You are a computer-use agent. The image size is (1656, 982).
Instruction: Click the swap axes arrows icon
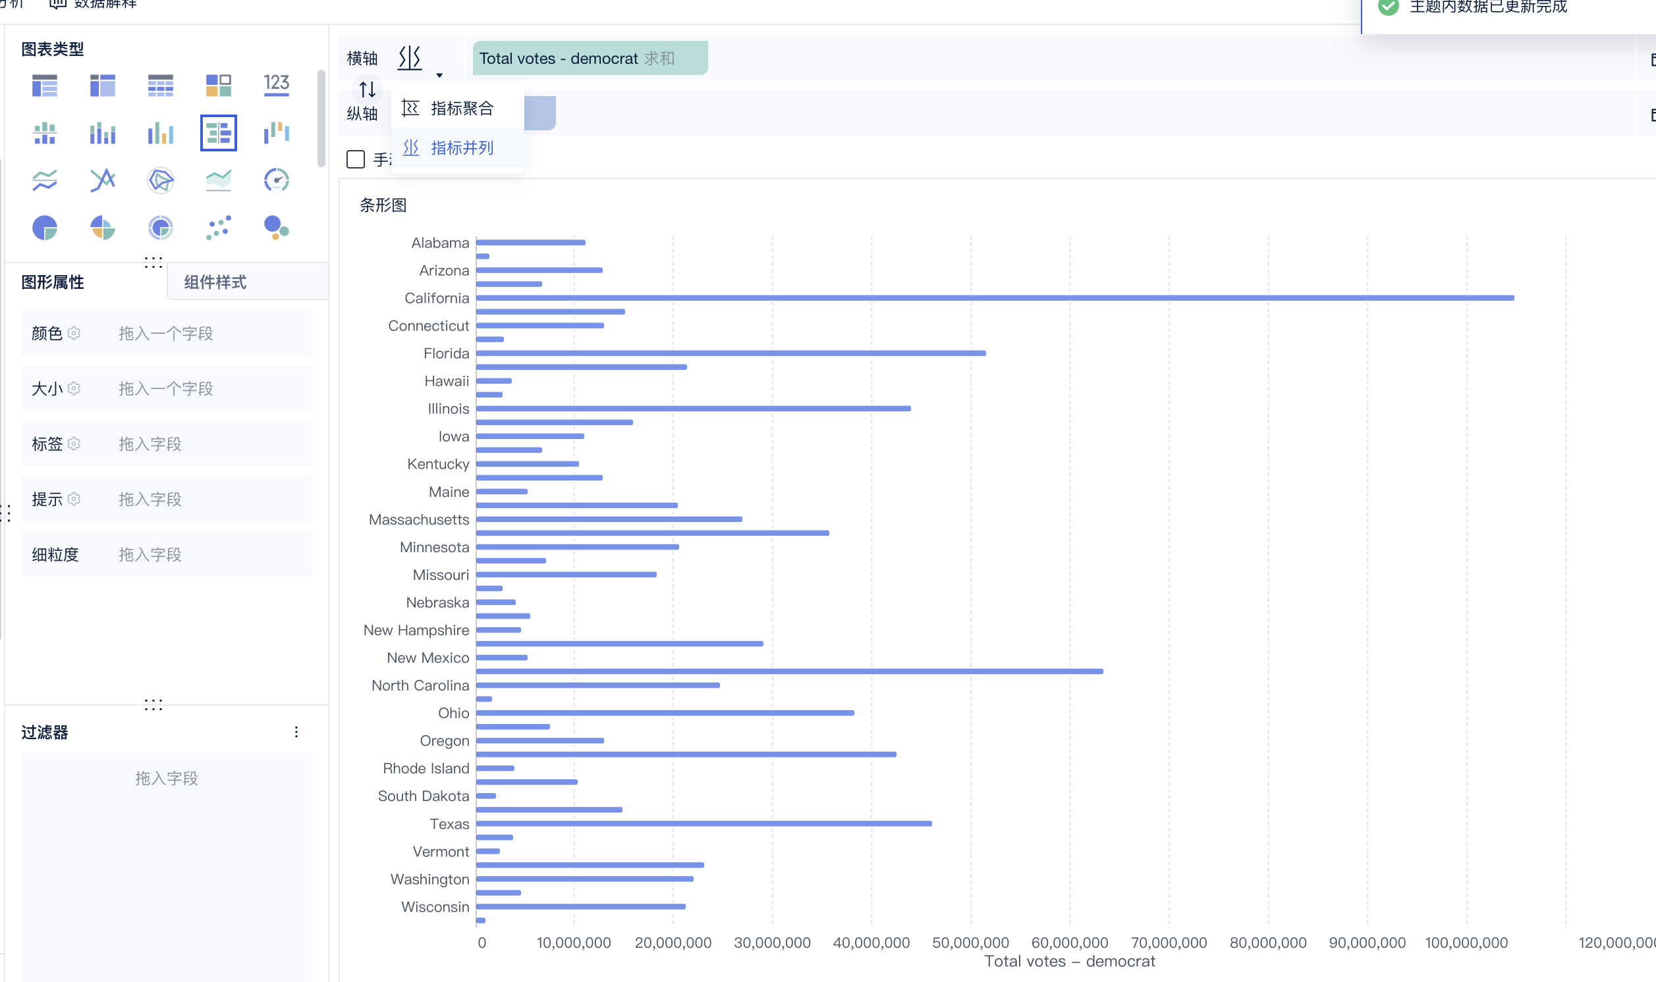[368, 89]
